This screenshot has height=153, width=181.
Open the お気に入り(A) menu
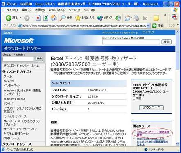57,10
